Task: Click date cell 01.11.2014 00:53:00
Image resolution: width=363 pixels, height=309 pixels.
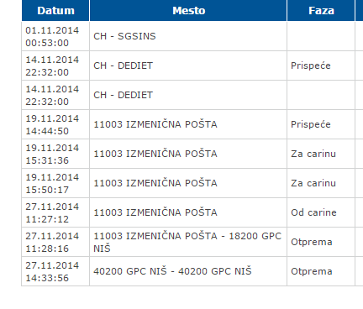Action: 55,36
